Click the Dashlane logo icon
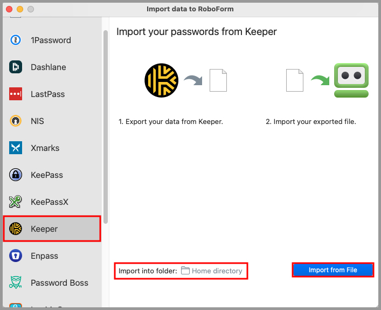Screen dimensions: 381x310 pyautogui.click(x=16, y=67)
